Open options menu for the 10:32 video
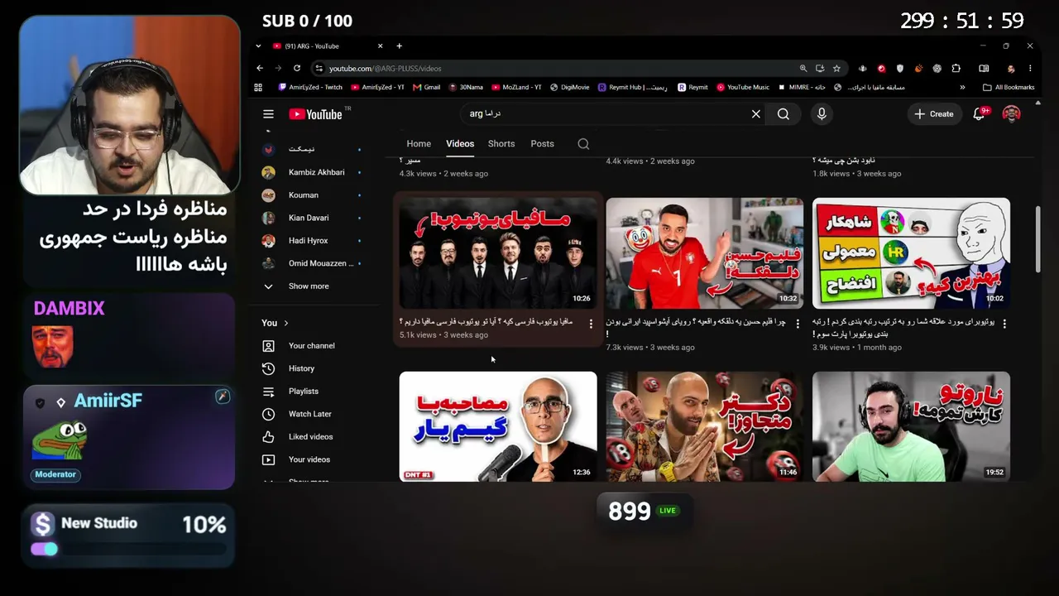 point(798,324)
